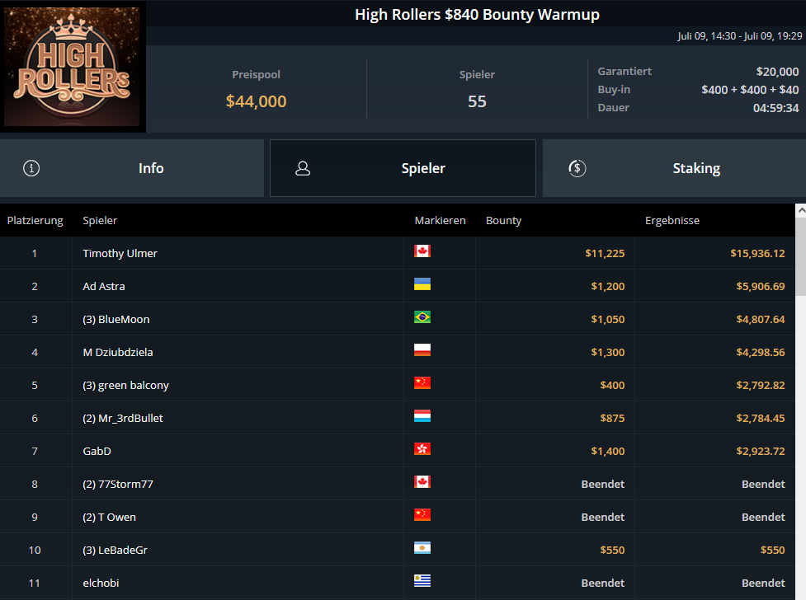
Task: Click scrollbar up arrow
Action: click(799, 211)
